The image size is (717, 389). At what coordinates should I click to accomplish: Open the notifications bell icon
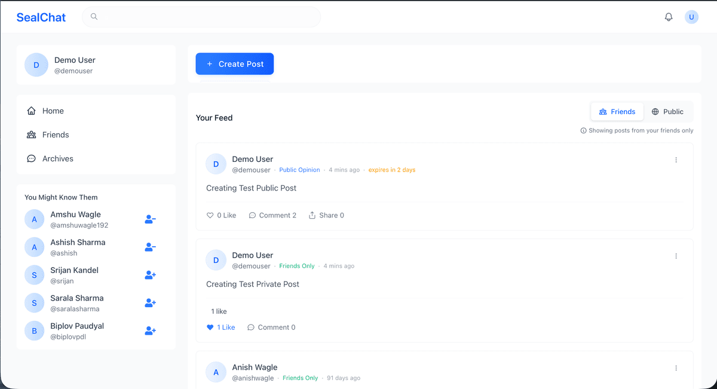tap(669, 17)
